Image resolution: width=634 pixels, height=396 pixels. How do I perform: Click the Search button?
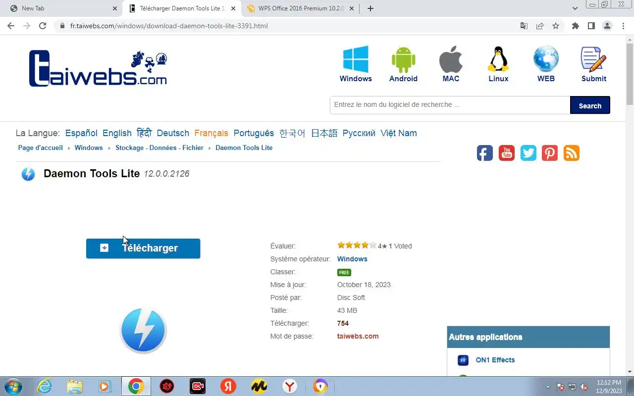[x=590, y=105]
